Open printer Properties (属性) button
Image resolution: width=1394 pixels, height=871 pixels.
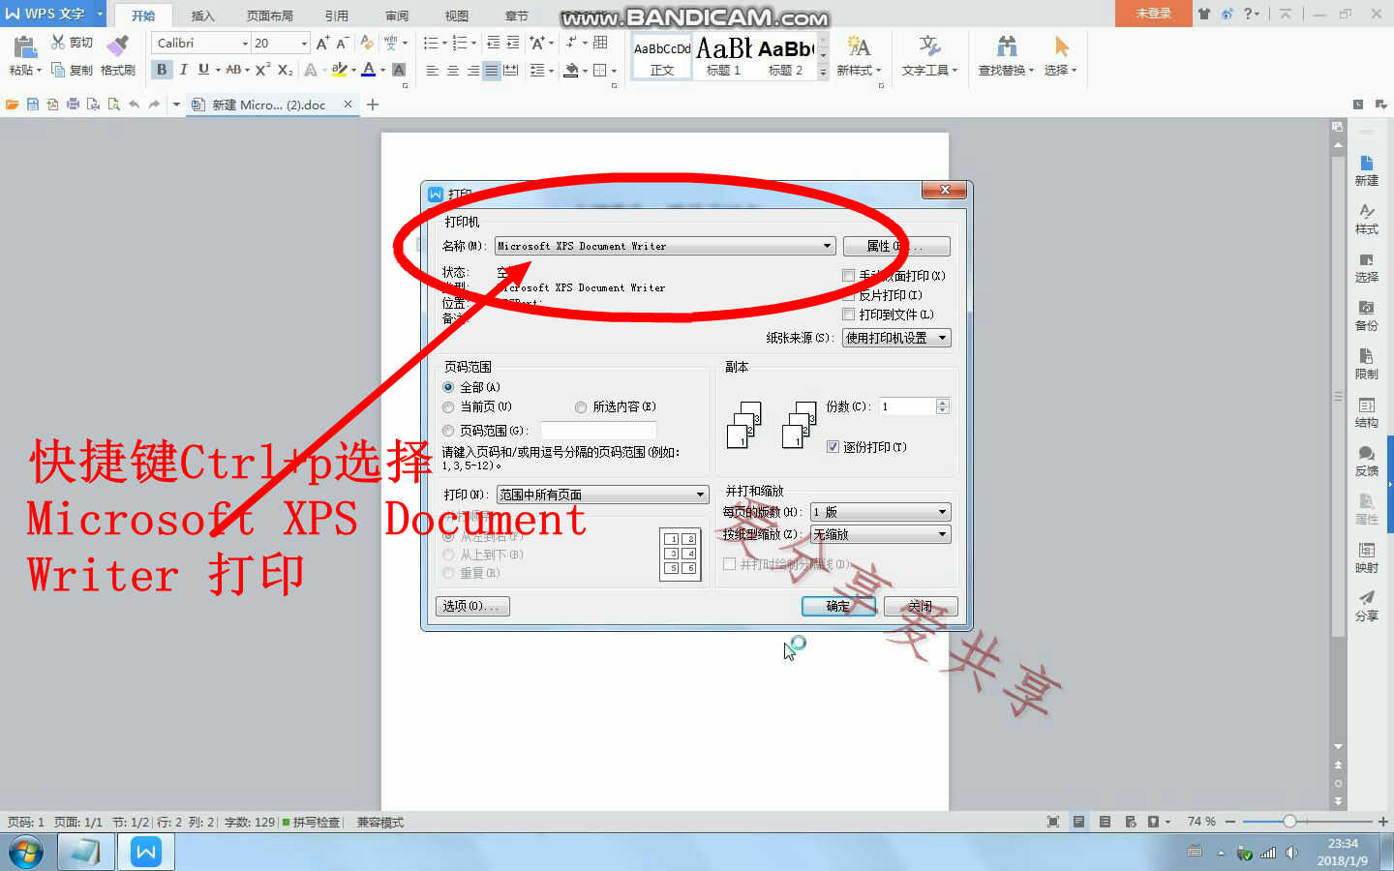tap(896, 246)
